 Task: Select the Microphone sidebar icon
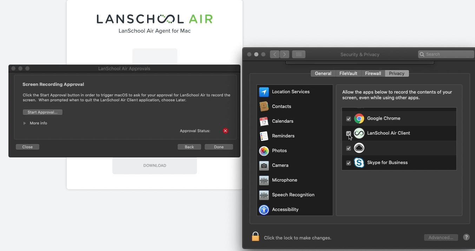264,180
